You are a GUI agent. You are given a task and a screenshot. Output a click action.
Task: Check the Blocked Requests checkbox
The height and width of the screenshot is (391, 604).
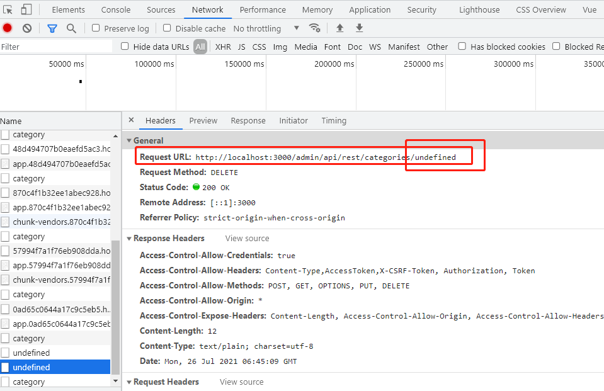(556, 46)
